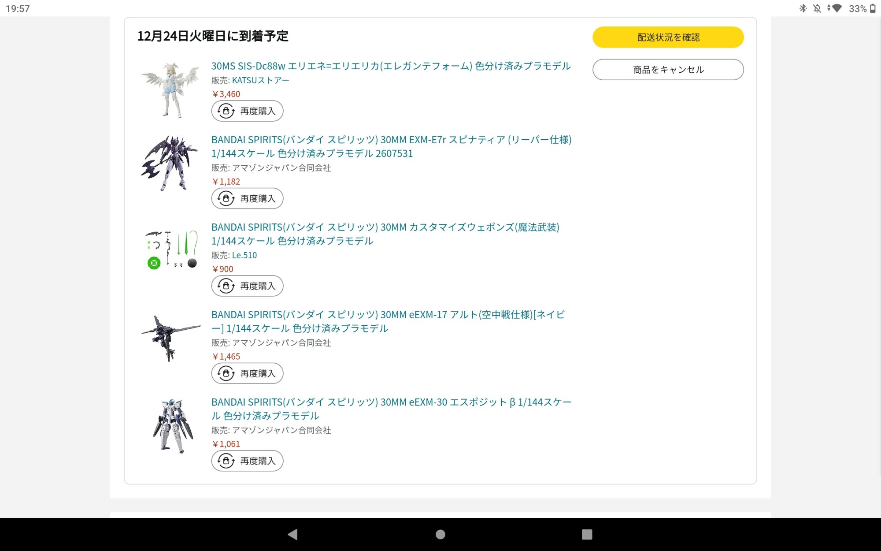
Task: Open the 30MS エリエネ product thumbnail
Action: [x=171, y=90]
